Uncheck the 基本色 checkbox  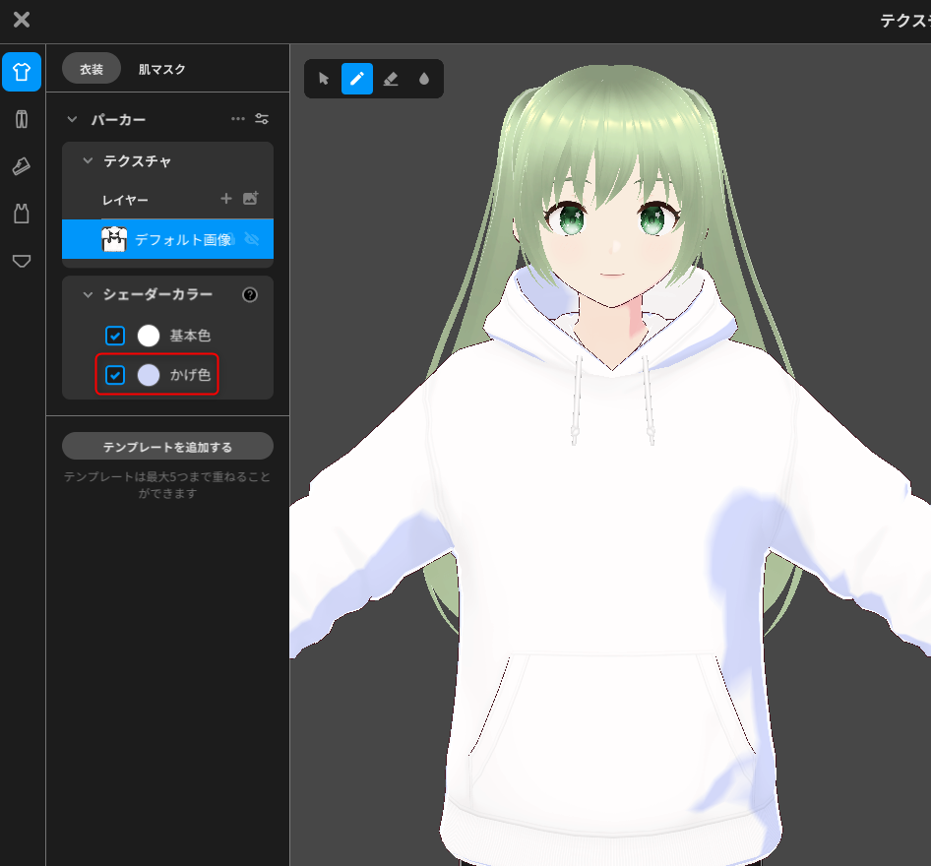point(115,336)
